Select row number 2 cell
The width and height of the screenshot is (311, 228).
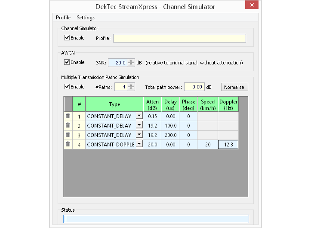pos(79,126)
